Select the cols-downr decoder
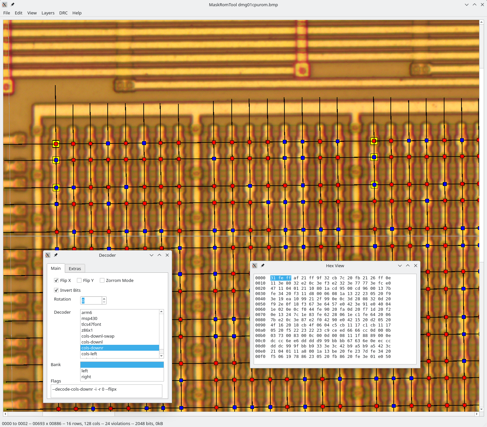The height and width of the screenshot is (427, 487). tap(119, 348)
